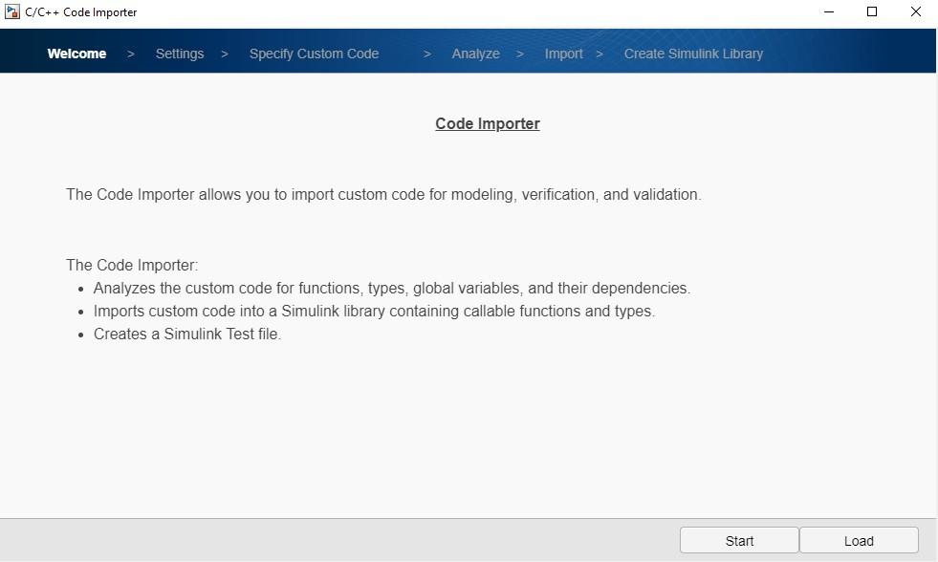Viewport: 938px width, 562px height.
Task: Click the arrow between Specify Custom Code and Analyze
Action: tap(427, 54)
